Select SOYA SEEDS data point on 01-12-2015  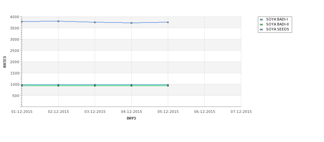pyautogui.click(x=22, y=22)
